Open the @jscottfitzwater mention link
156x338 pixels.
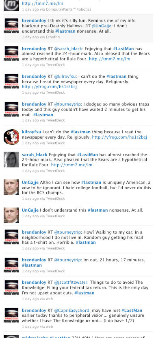(71, 283)
